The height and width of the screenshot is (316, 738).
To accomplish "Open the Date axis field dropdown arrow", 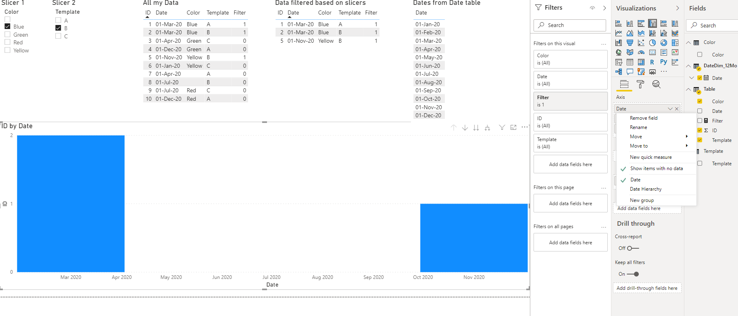I will [670, 109].
